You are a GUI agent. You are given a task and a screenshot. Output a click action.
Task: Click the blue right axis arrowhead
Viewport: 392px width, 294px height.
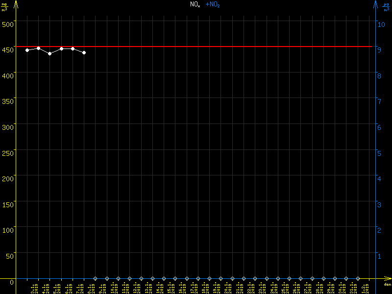(375, 4)
